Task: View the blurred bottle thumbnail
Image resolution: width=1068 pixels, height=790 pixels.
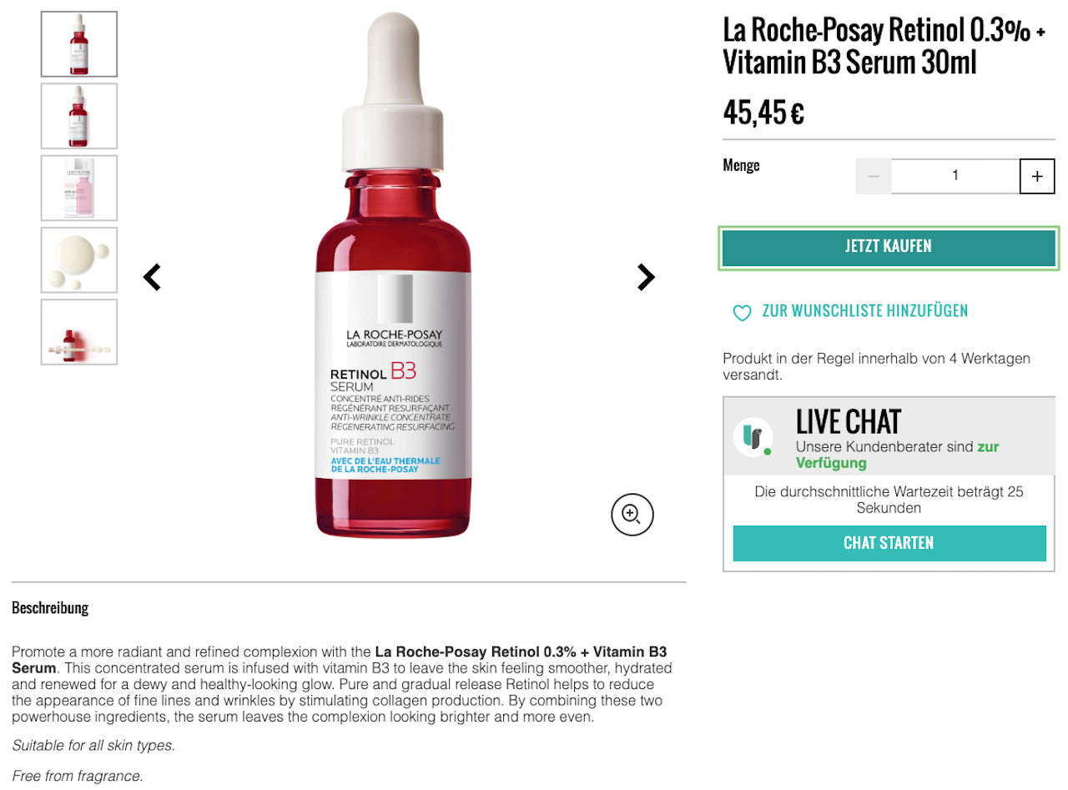Action: [79, 332]
